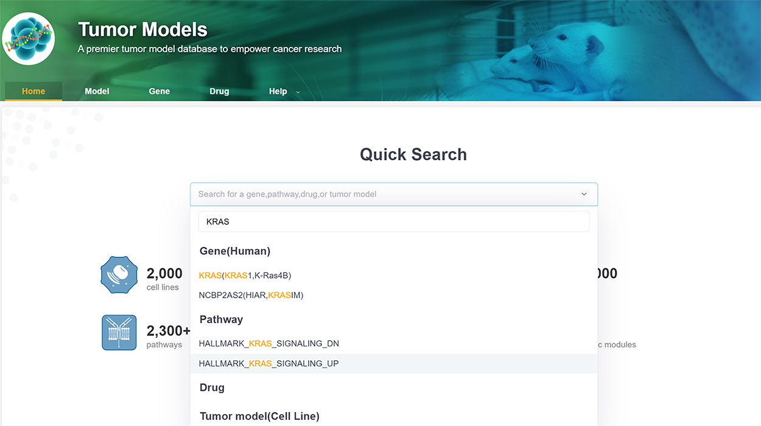Switch to the Drug menu
The width and height of the screenshot is (761, 426).
point(219,91)
